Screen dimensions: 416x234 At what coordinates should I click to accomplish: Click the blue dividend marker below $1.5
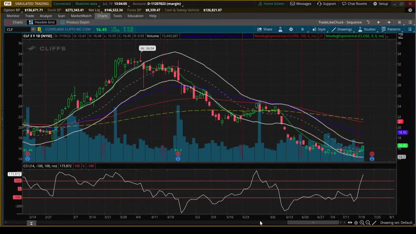coord(178,159)
